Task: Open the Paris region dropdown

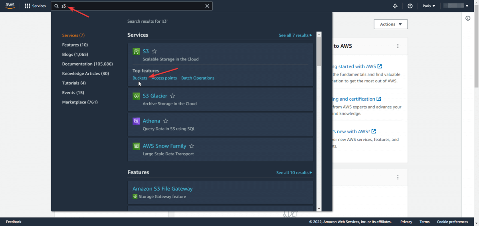Action: click(429, 6)
